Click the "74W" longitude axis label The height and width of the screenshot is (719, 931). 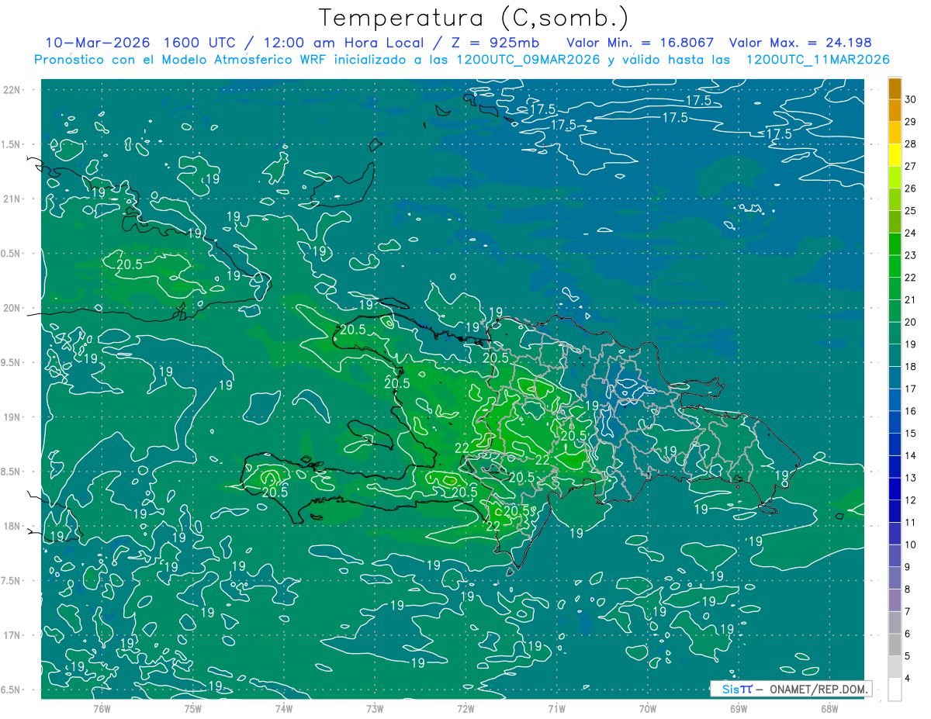tap(284, 709)
